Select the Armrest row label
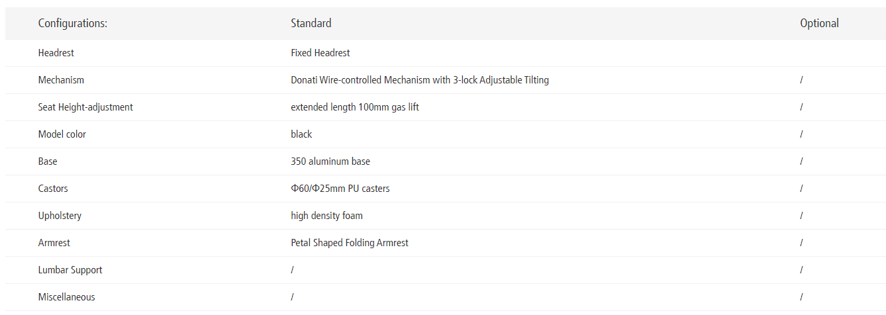The image size is (886, 315). [x=54, y=243]
